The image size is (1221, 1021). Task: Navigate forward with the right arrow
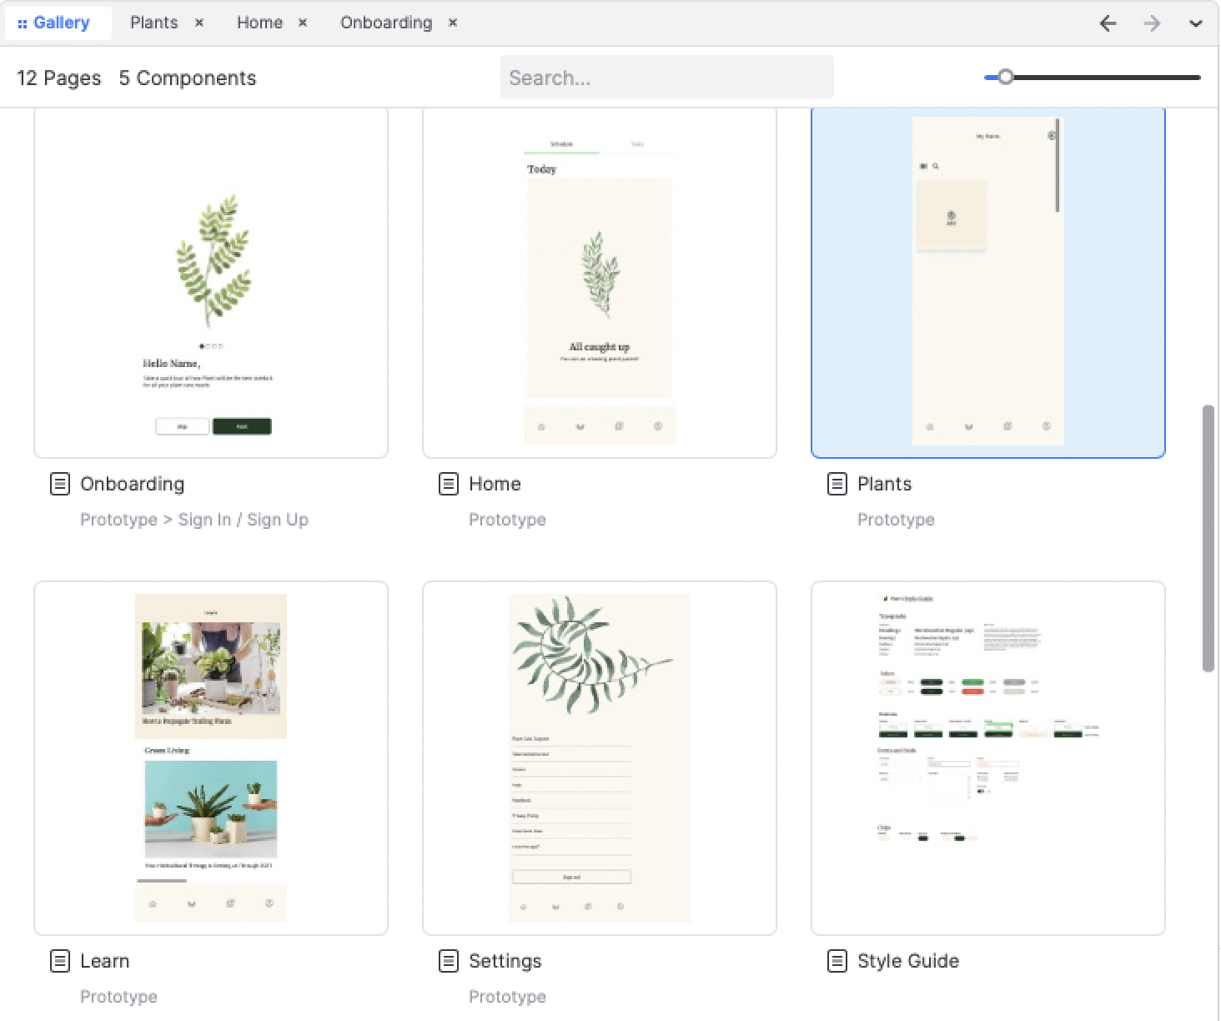click(x=1152, y=23)
